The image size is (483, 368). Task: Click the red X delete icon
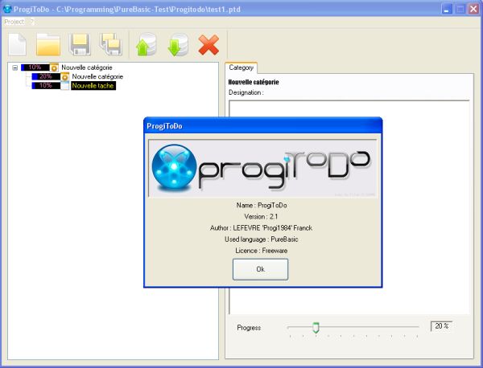point(208,45)
